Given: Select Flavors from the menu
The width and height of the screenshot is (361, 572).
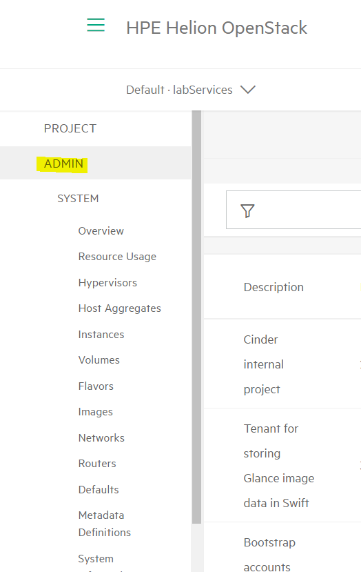Looking at the screenshot, I should (96, 386).
